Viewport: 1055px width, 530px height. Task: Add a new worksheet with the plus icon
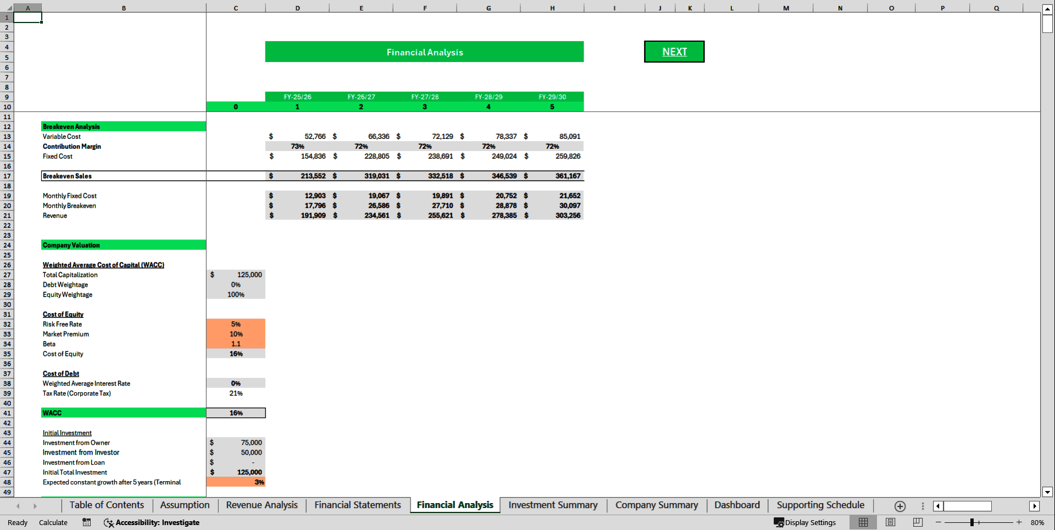(899, 506)
